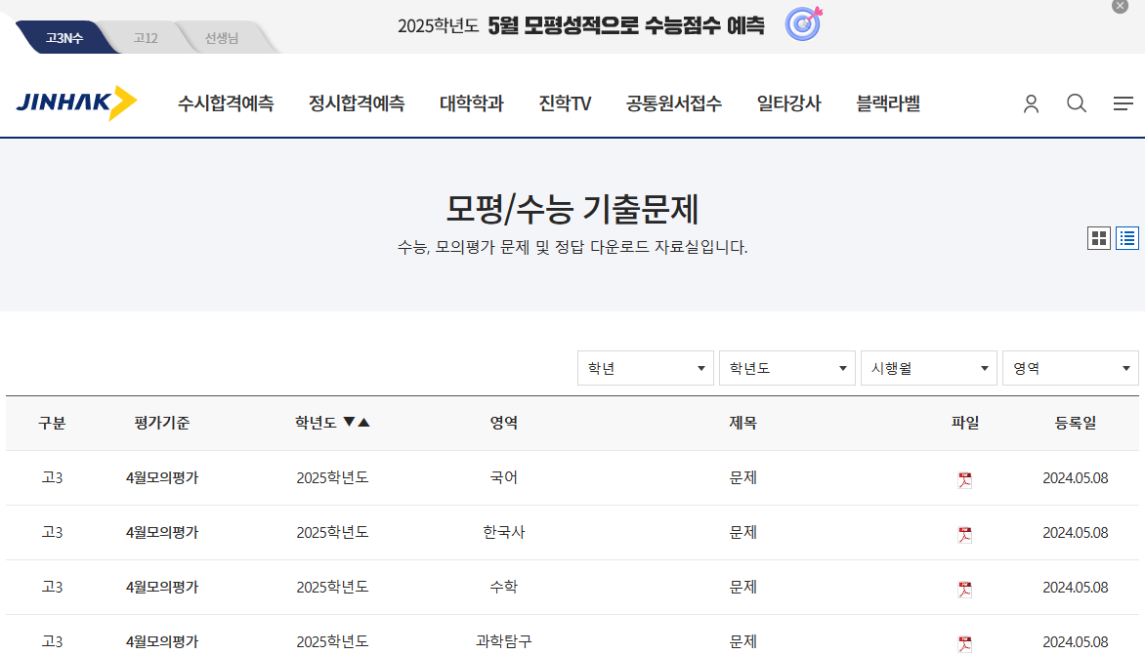Navigate to 진학TV link
Viewport: 1145px width, 655px height.
[564, 103]
